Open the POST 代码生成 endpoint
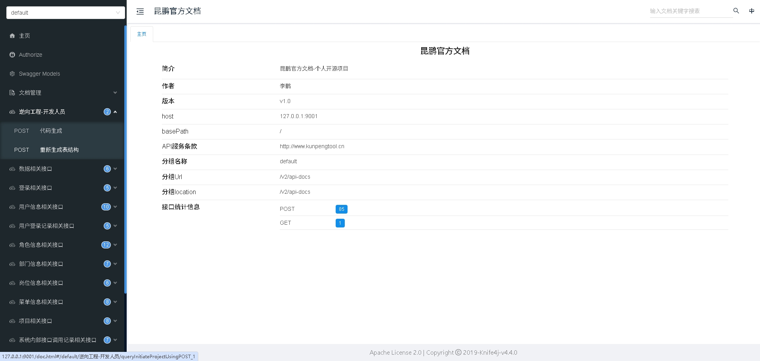760x361 pixels. pos(51,131)
